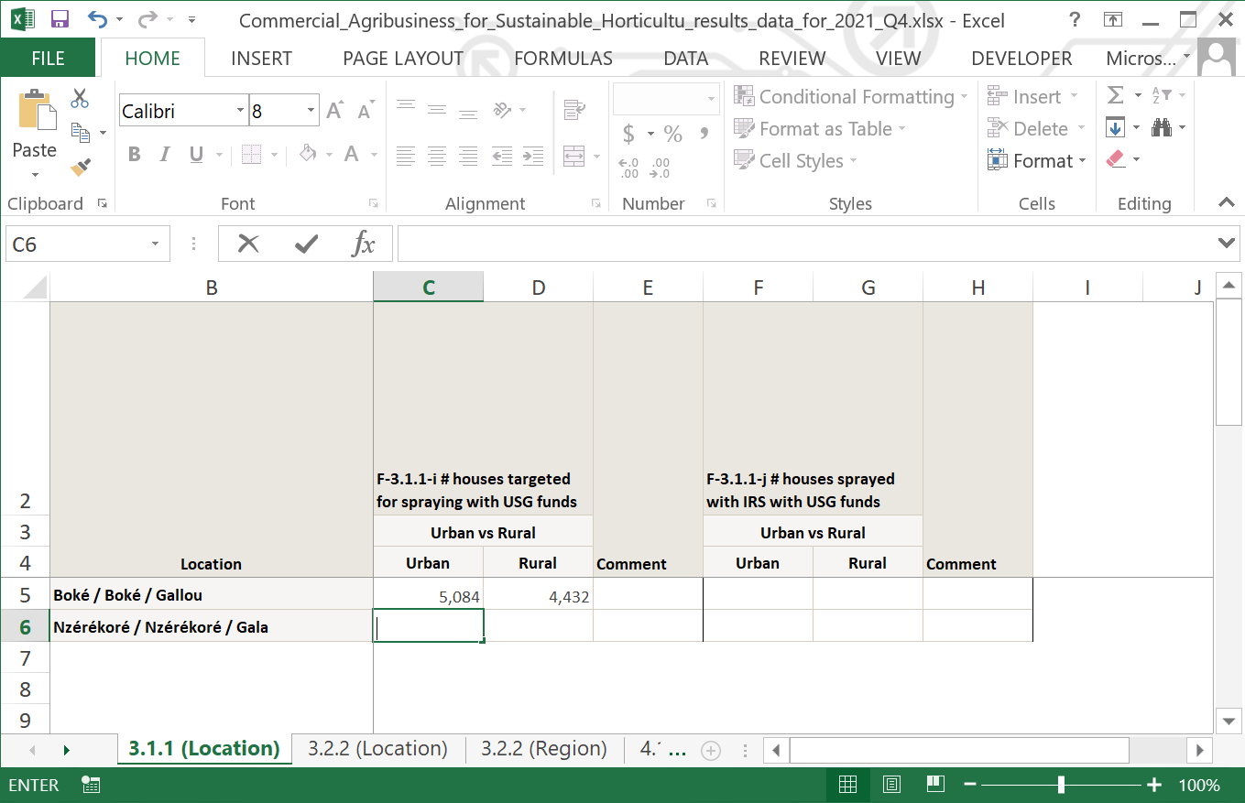
Task: Click the Wrap Text icon
Action: pyautogui.click(x=574, y=111)
